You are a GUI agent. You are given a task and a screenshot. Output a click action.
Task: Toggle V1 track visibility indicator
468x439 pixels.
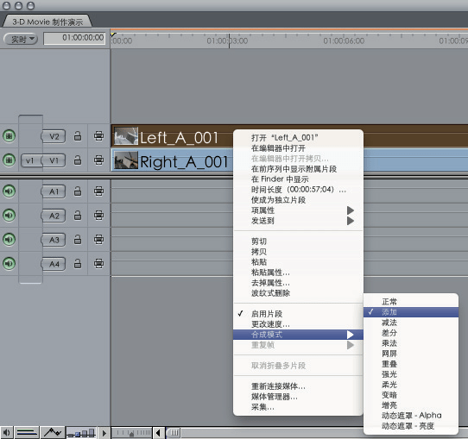click(x=9, y=160)
